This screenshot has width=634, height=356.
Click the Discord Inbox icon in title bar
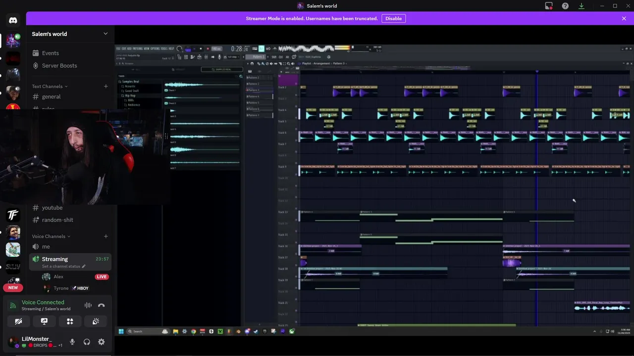[549, 6]
